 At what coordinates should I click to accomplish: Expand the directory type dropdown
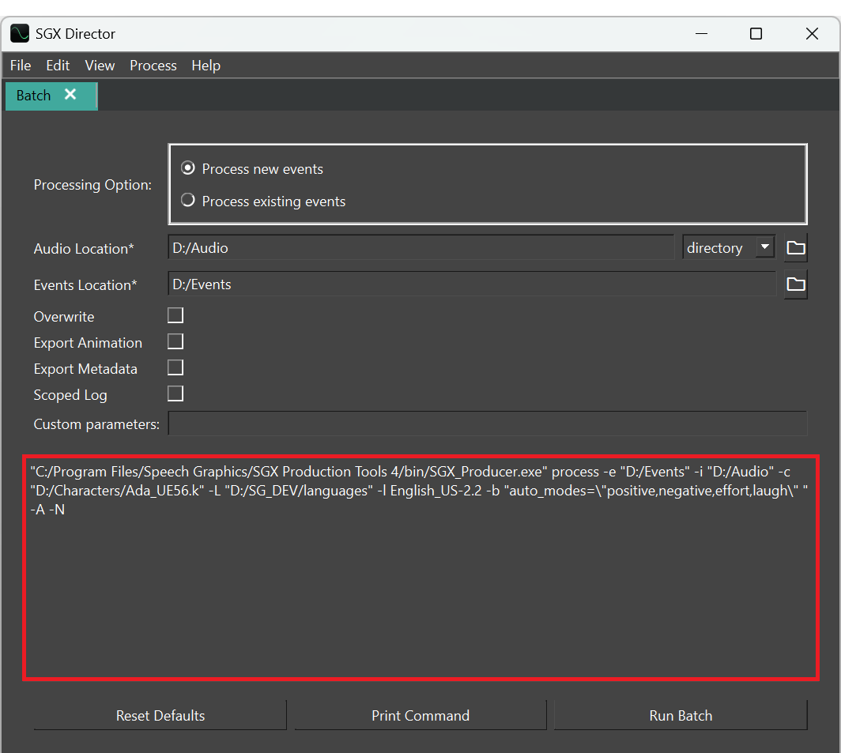[x=729, y=247]
